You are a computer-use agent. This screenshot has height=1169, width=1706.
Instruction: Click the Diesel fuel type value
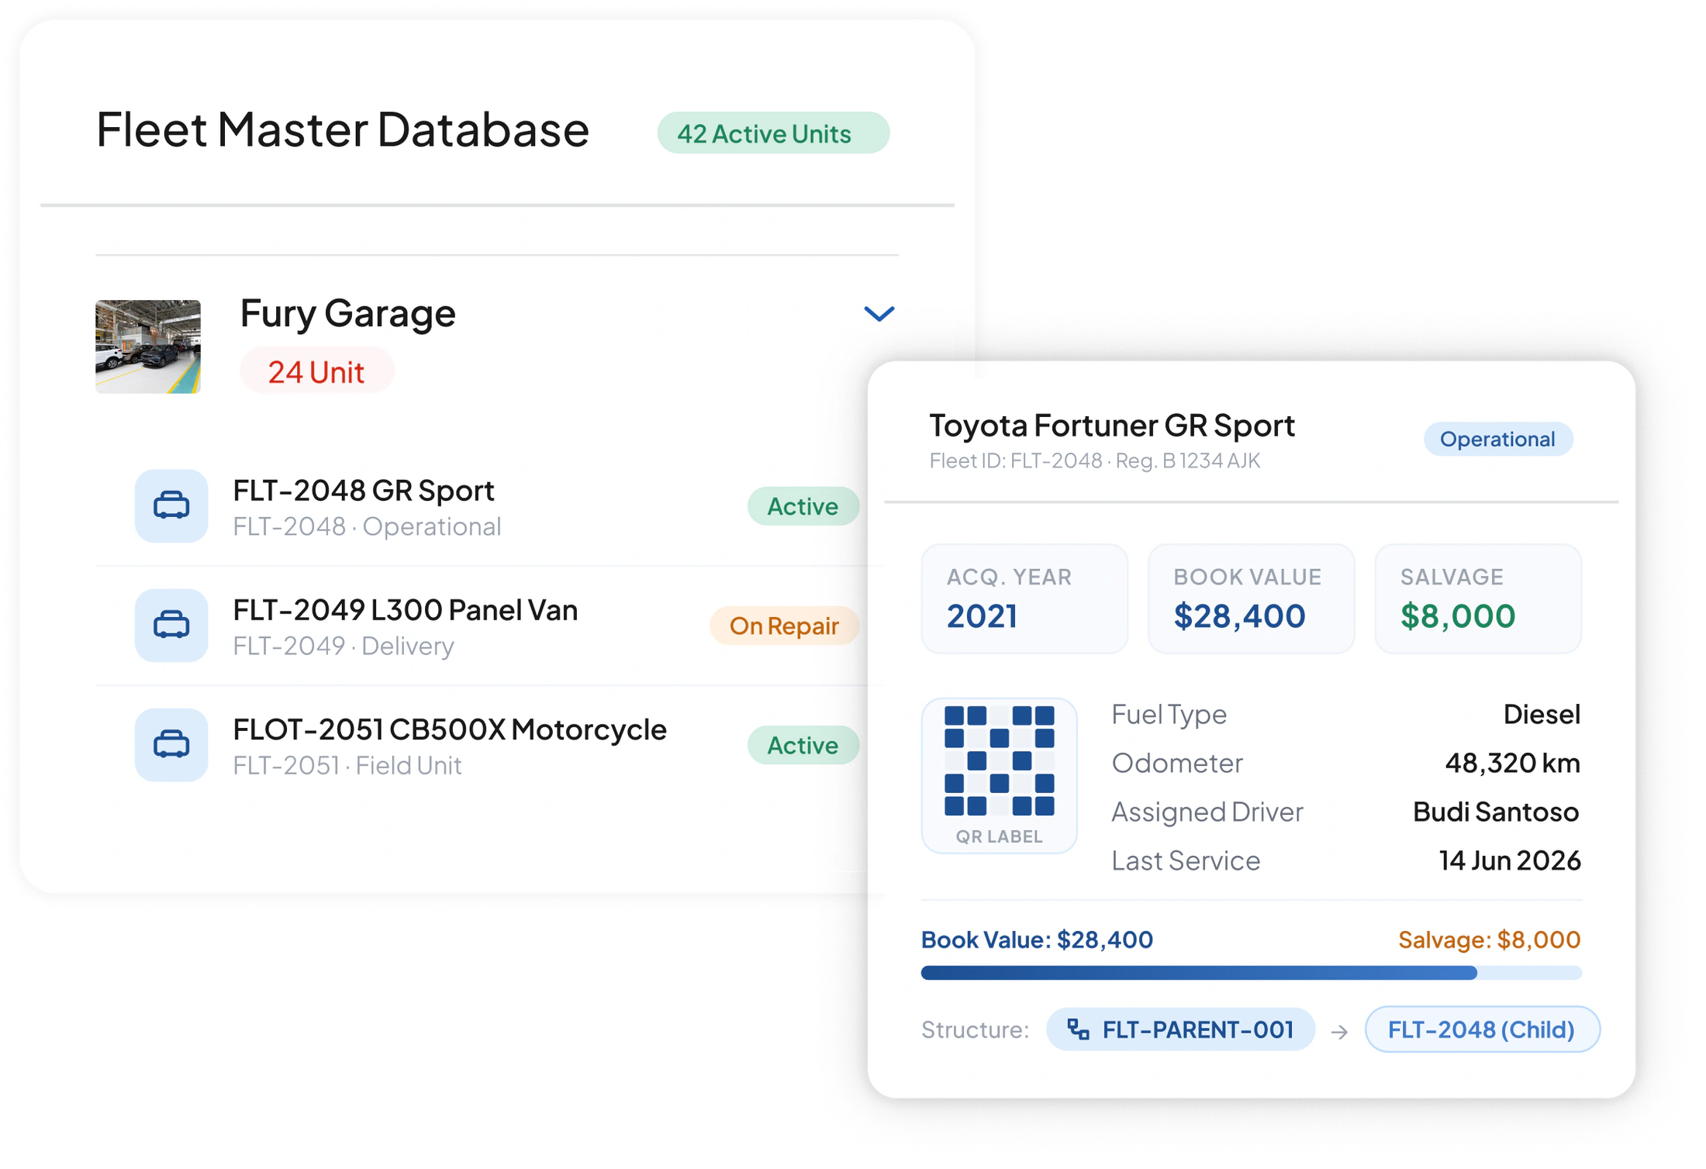1542,714
